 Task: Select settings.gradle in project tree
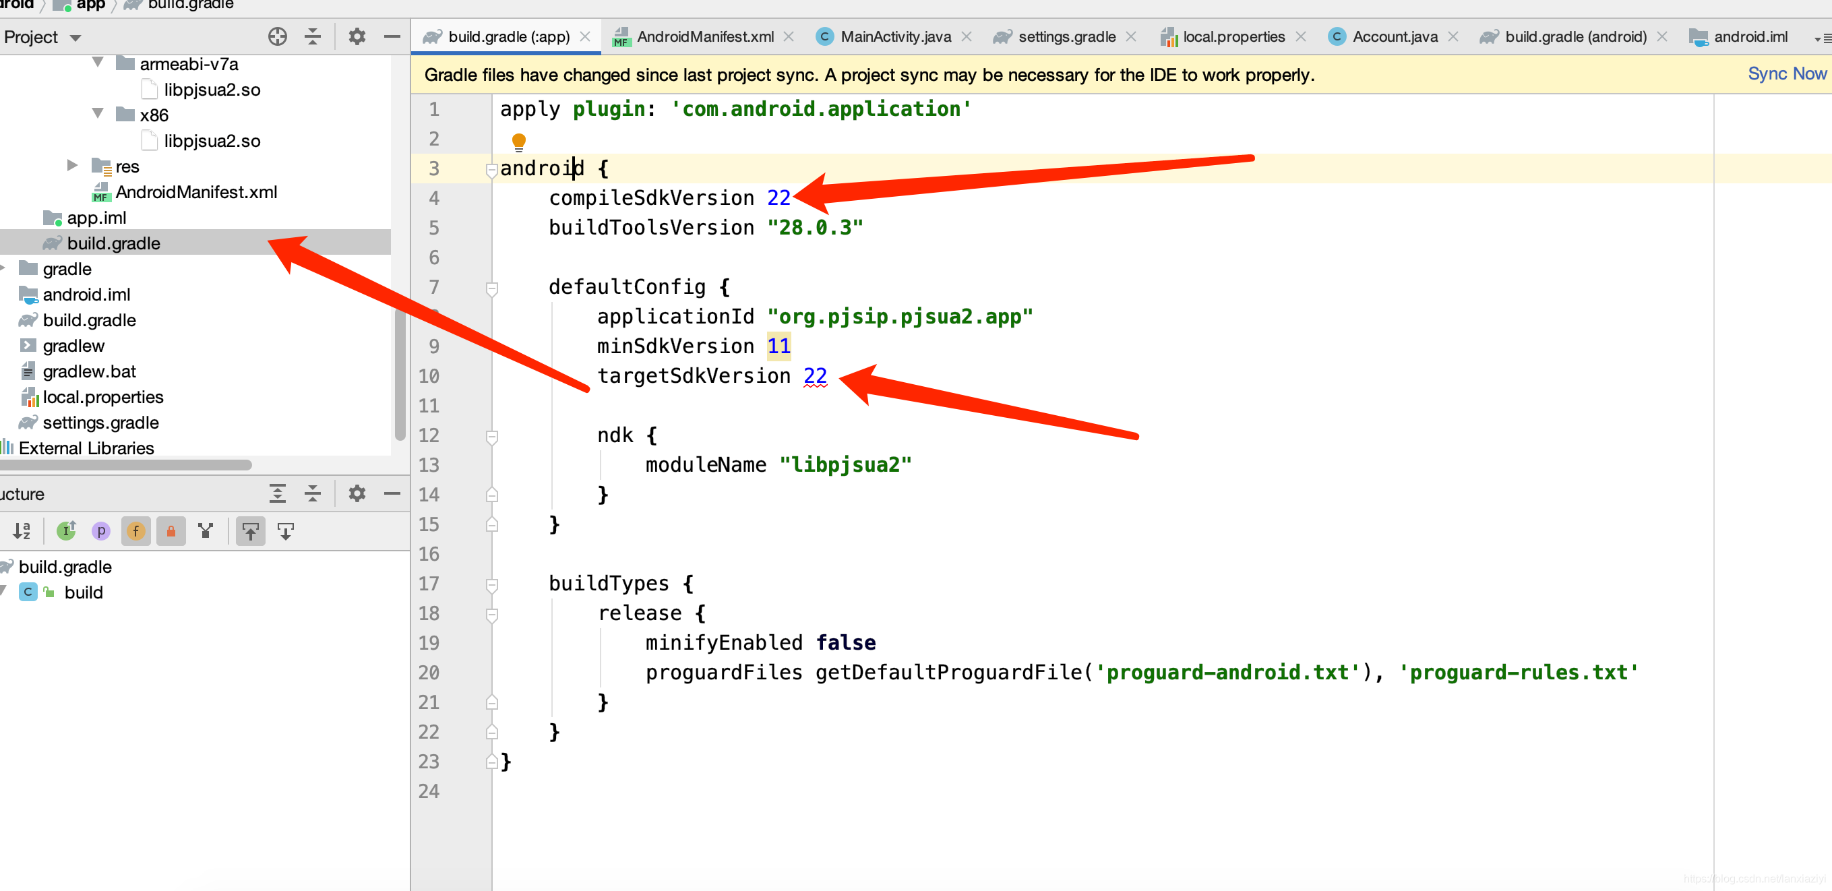coord(89,422)
